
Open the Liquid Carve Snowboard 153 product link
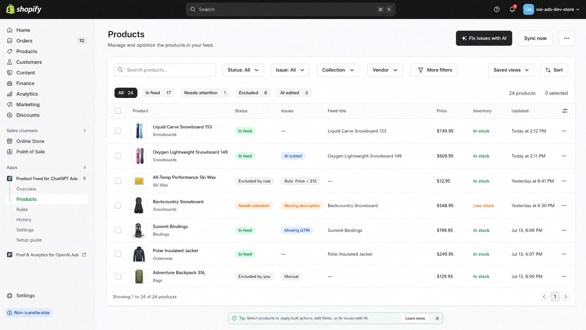tap(182, 127)
